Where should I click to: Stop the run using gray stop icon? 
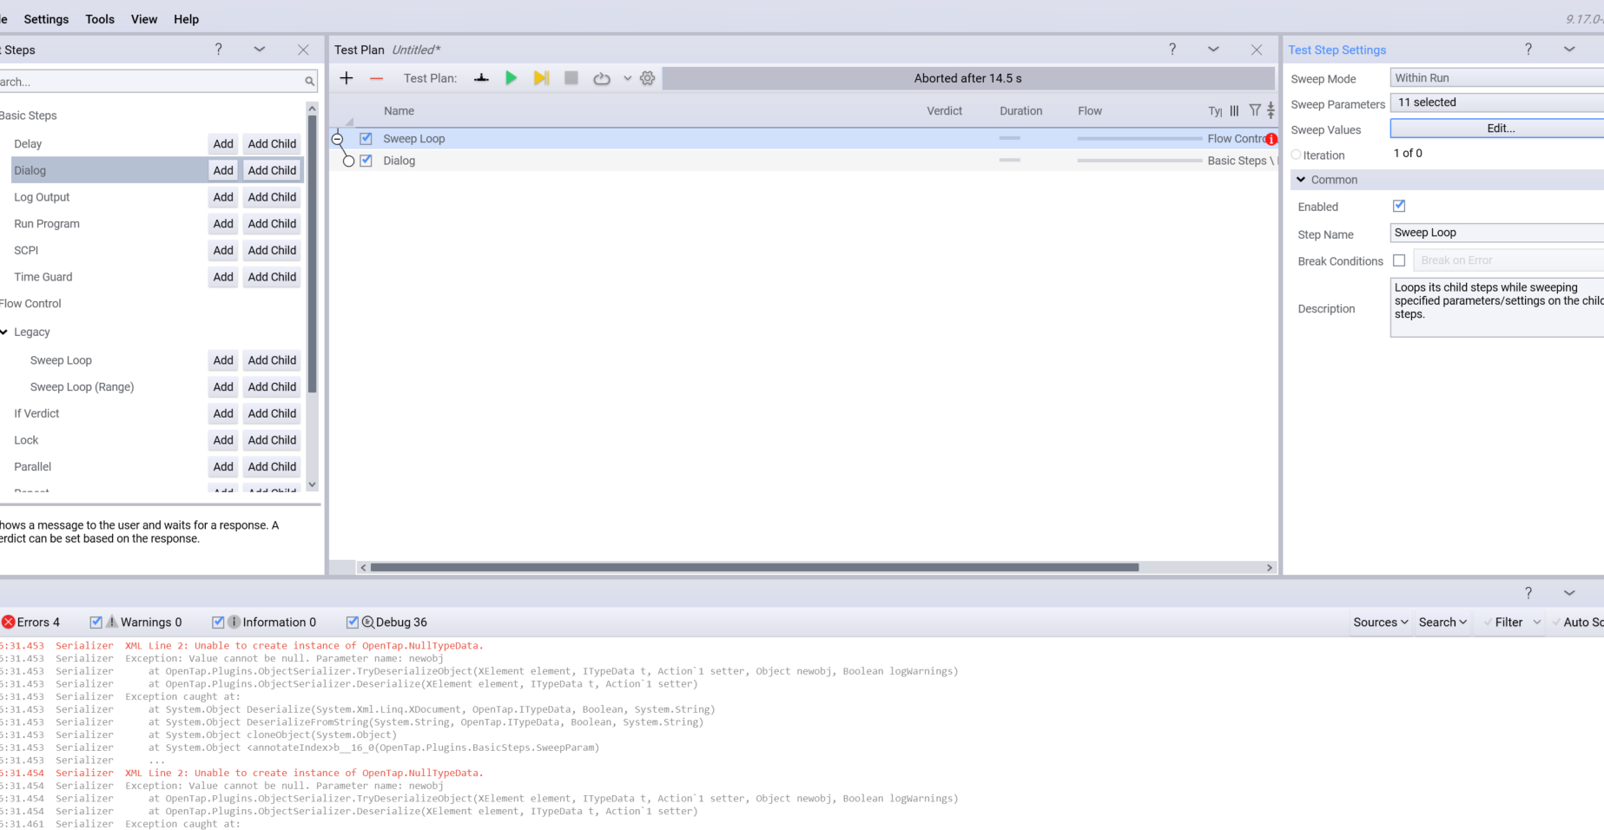coord(571,78)
